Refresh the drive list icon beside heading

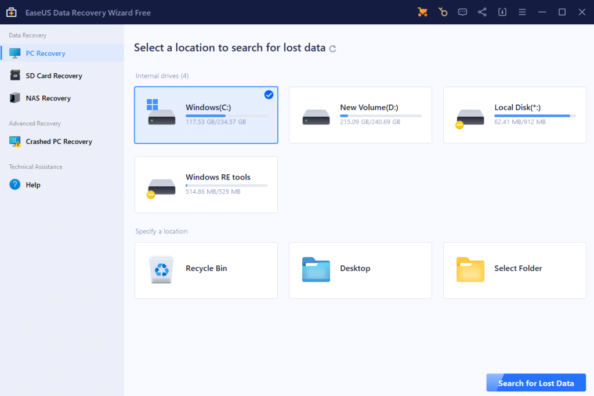332,49
